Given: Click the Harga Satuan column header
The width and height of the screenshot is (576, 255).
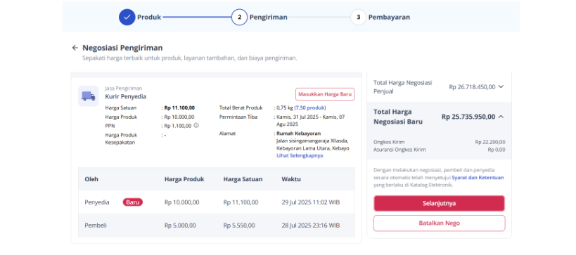Looking at the screenshot, I should click(243, 179).
